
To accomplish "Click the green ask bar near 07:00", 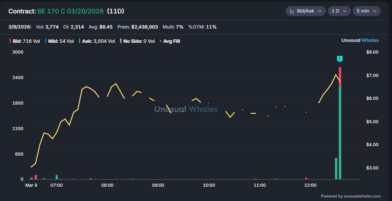I will [57, 177].
